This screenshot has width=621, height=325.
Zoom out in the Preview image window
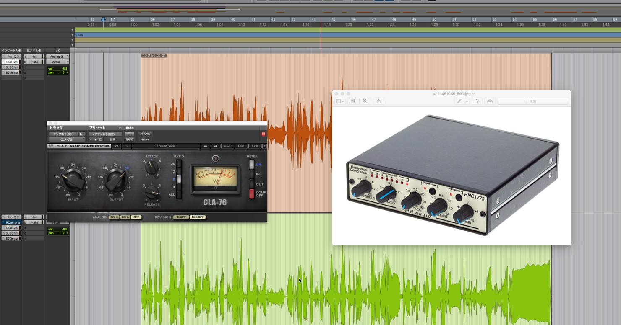[x=353, y=101]
